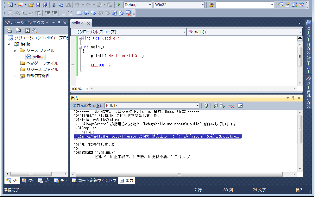Open the Win32 platform dropdown
The image size is (315, 197).
[x=203, y=5]
